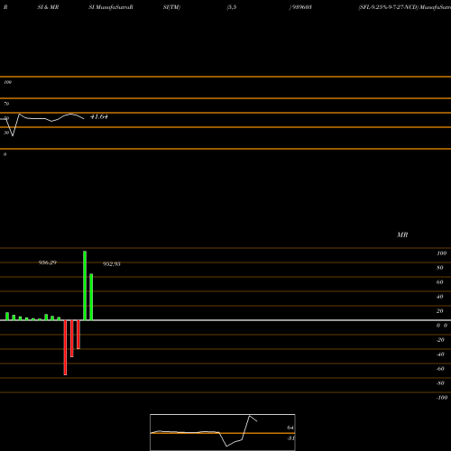Click the 956.29 price label
Viewport: 451px width, 451px height.
click(x=48, y=262)
